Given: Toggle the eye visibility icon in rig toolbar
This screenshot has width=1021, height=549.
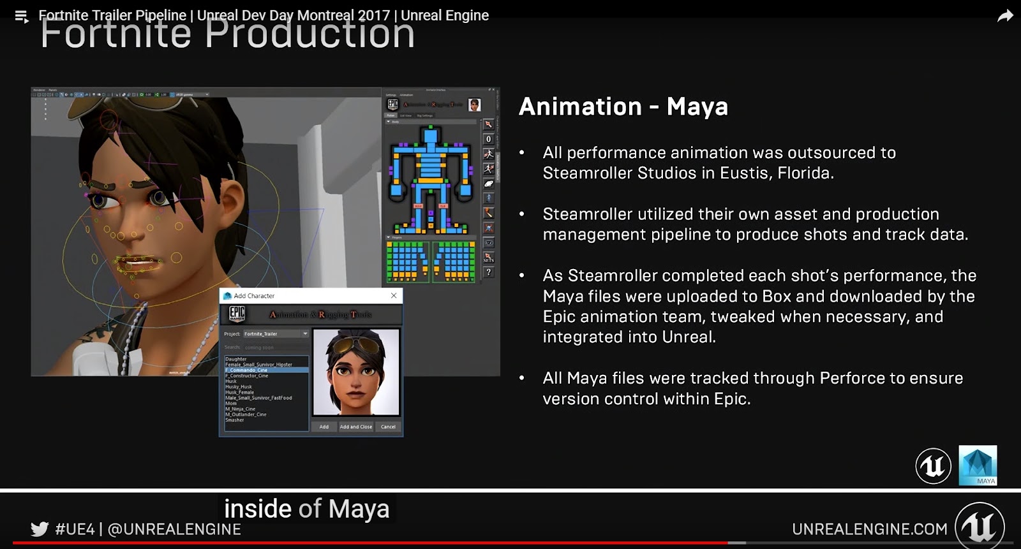Looking at the screenshot, I should (x=489, y=243).
